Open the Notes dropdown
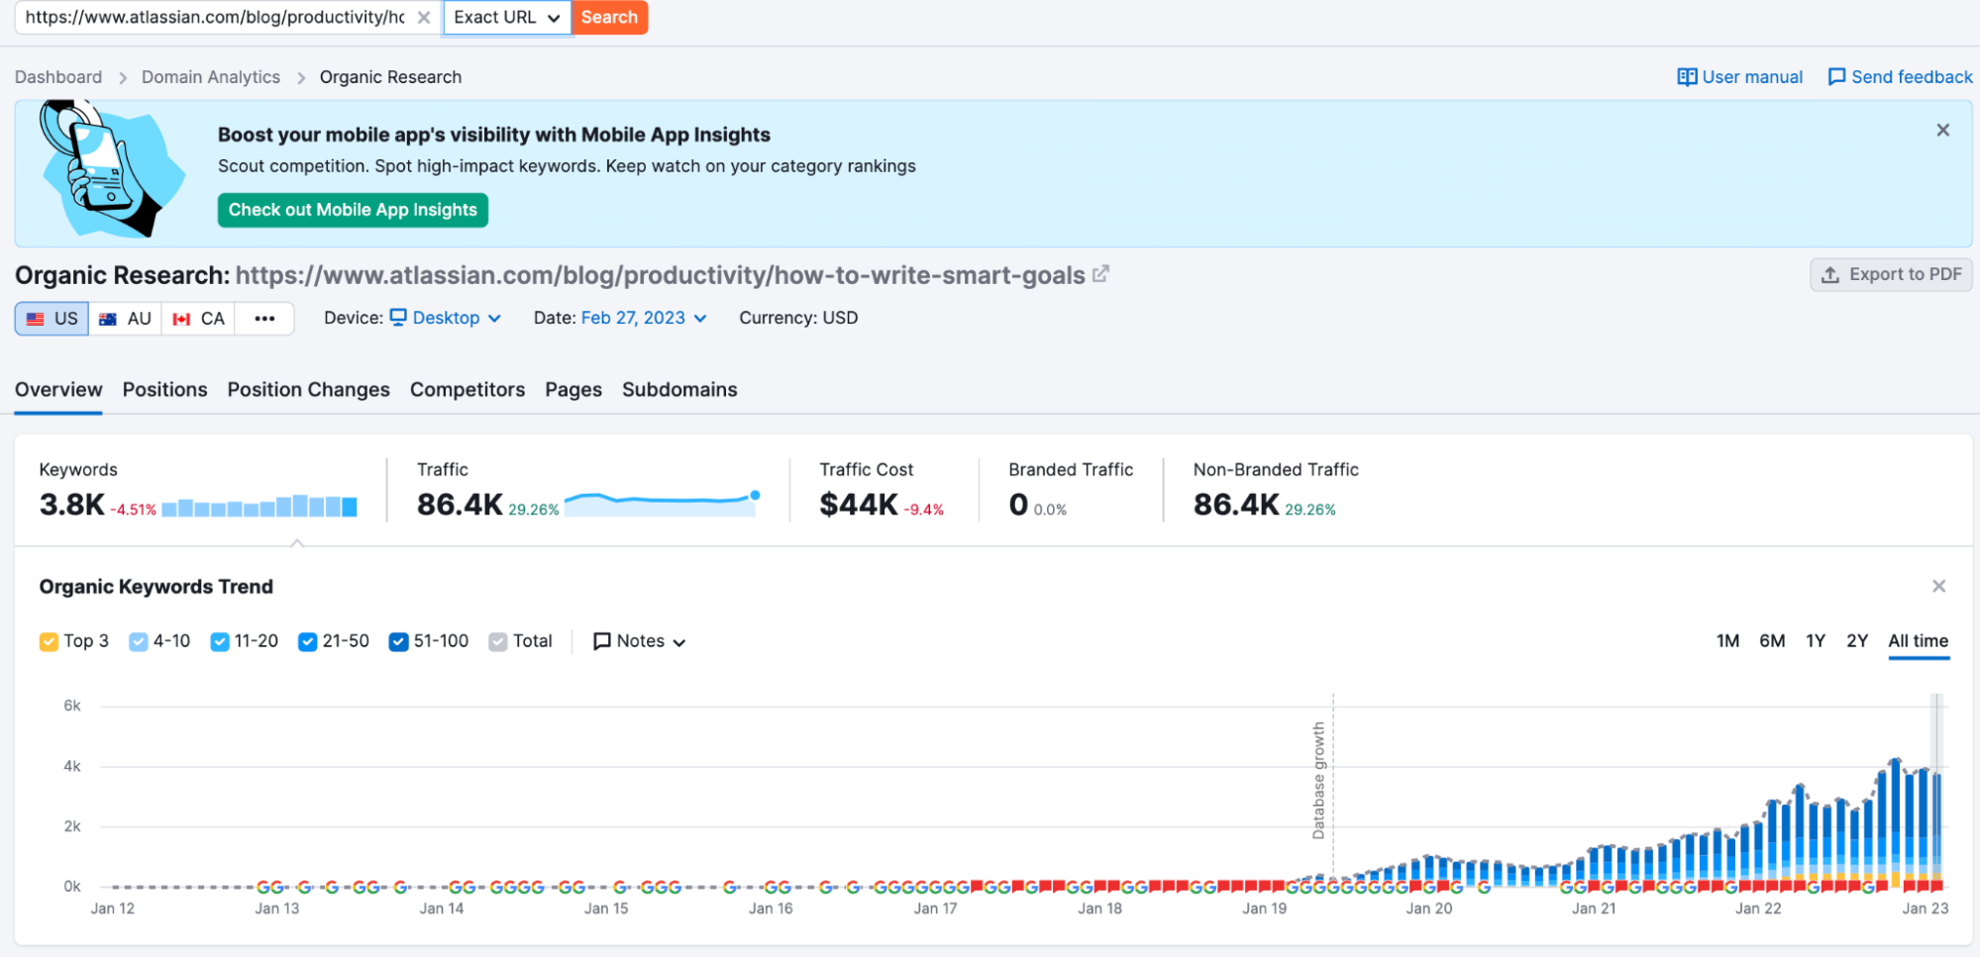The height and width of the screenshot is (958, 1980). pos(639,641)
